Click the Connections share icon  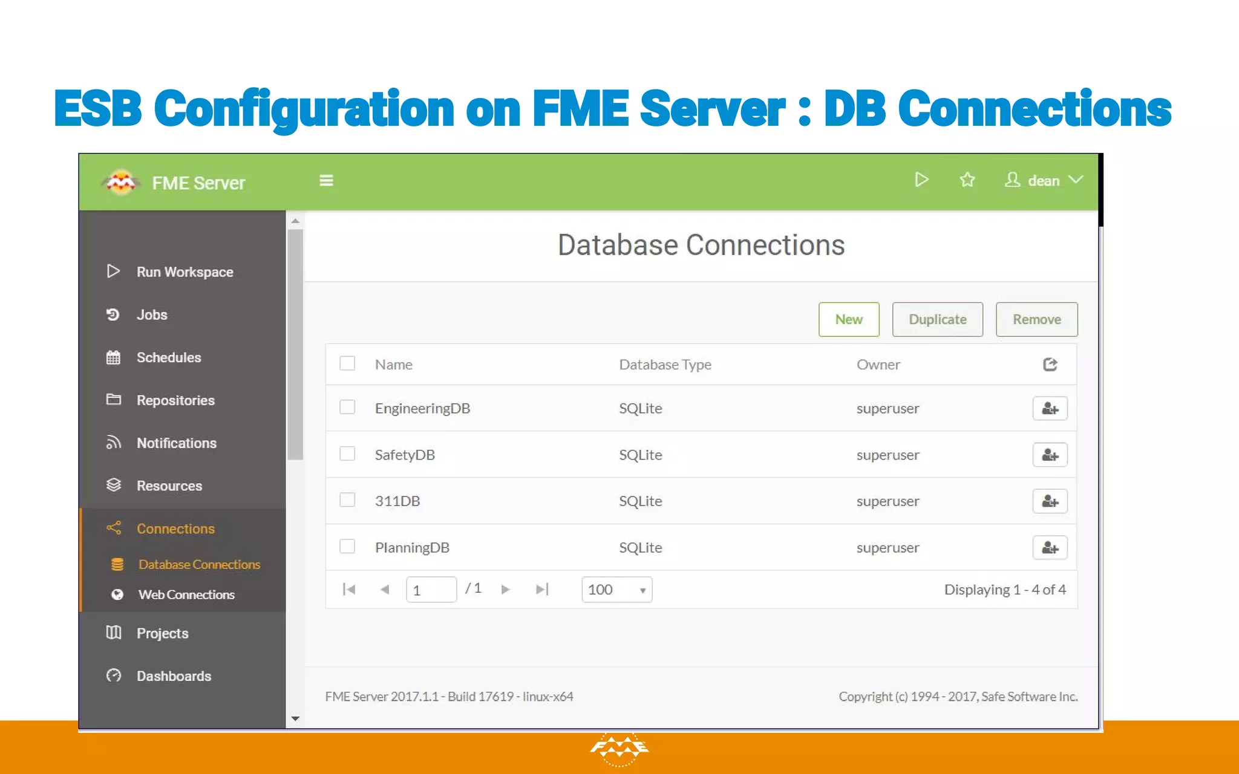coord(113,528)
